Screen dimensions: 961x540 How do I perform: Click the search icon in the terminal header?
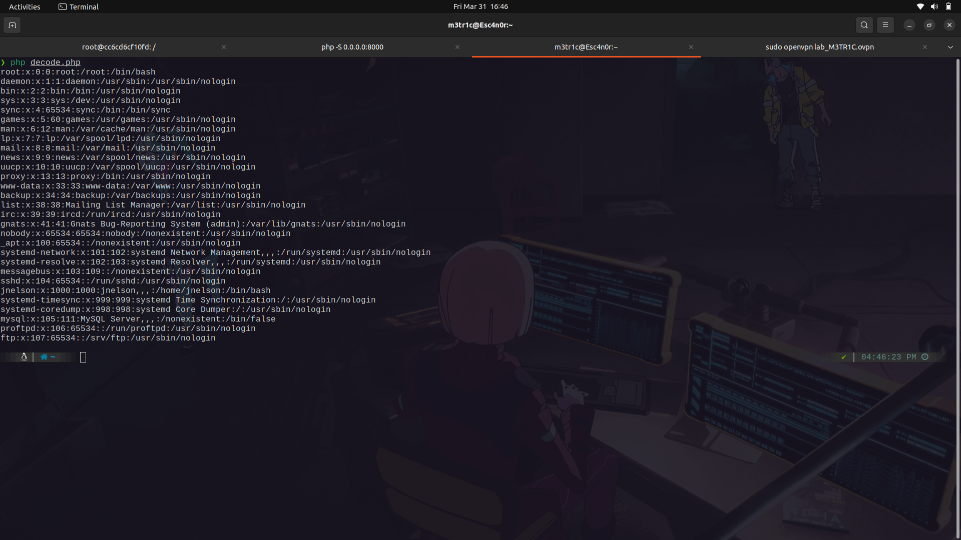[864, 25]
